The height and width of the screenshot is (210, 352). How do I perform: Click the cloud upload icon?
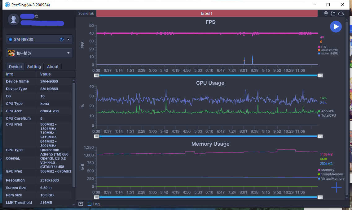click(x=341, y=14)
